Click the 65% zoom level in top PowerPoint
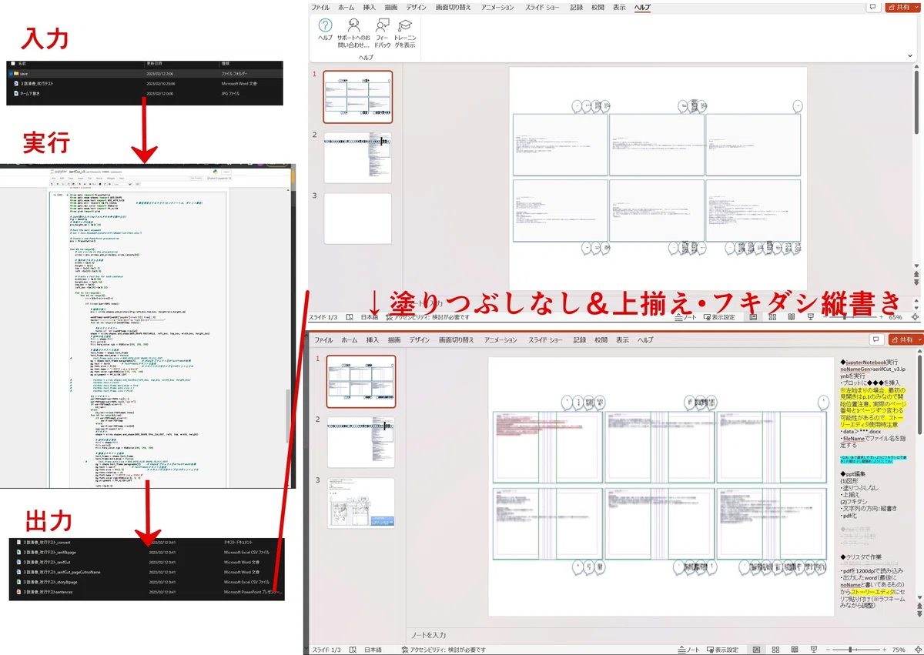This screenshot has width=924, height=655. point(896,316)
